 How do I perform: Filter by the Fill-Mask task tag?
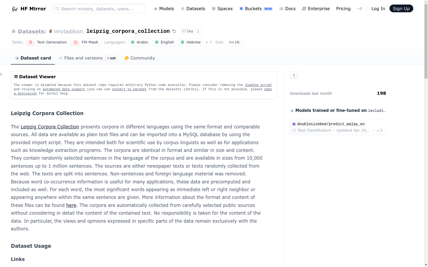(x=86, y=42)
